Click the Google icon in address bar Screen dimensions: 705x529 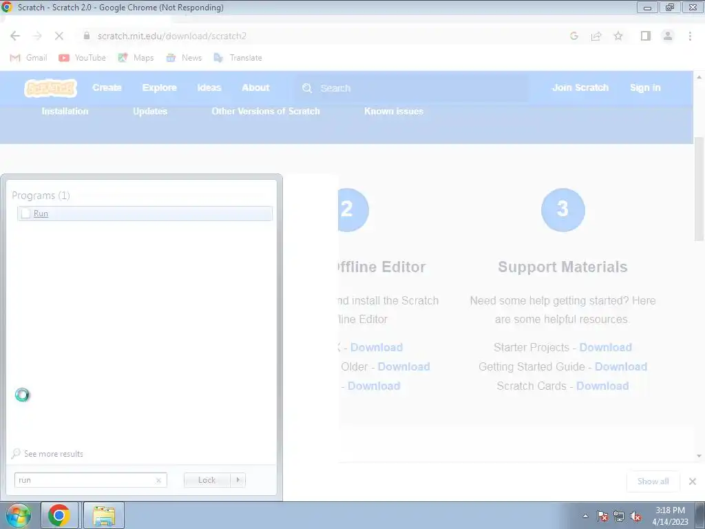pyautogui.click(x=574, y=36)
